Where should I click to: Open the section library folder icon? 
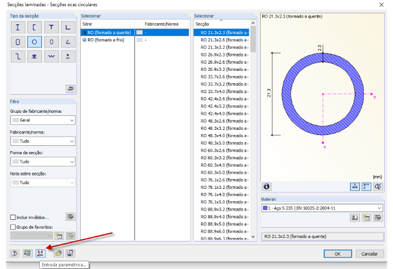(58, 253)
